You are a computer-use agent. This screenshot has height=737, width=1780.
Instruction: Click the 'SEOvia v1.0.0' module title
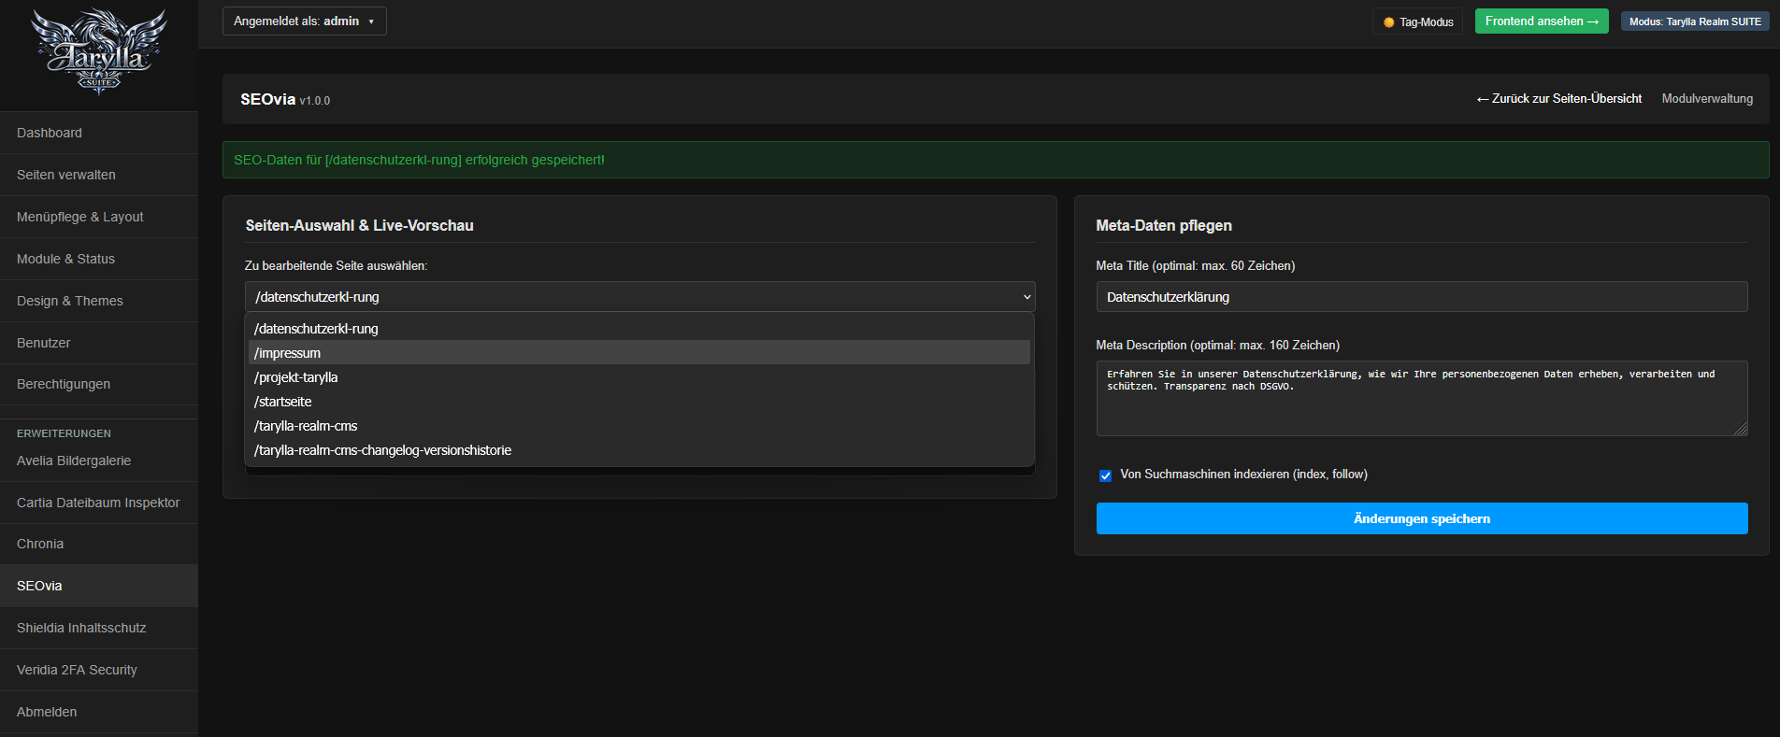[x=285, y=99]
